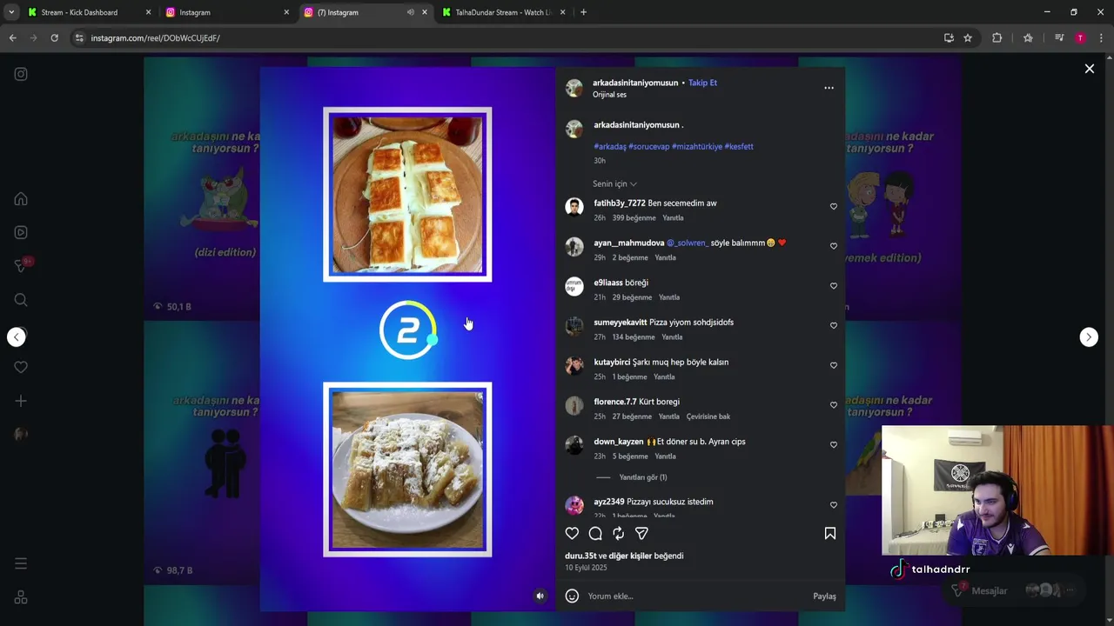Switch to the TalhaDundar Stream tab
This screenshot has width=1114, height=626.
click(503, 12)
